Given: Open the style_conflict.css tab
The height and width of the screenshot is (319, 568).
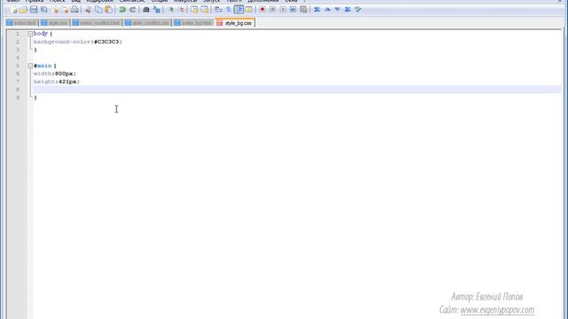Looking at the screenshot, I should pyautogui.click(x=147, y=23).
